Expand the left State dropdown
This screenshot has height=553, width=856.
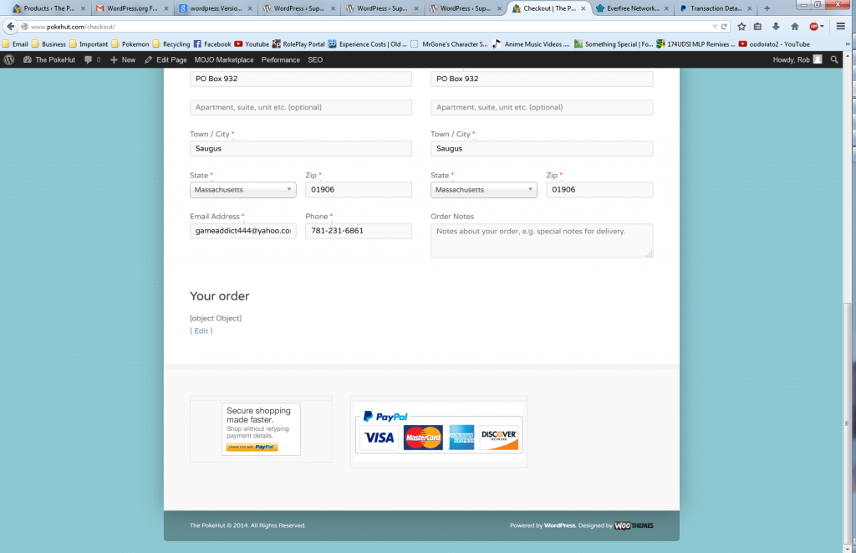tap(242, 190)
